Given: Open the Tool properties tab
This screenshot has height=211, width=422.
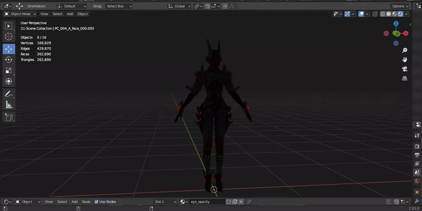Looking at the screenshot, I should (x=417, y=135).
